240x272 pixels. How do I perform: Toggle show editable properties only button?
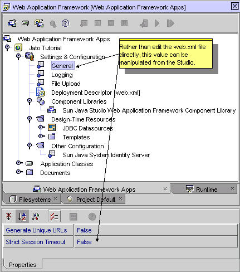pyautogui.click(x=55, y=216)
